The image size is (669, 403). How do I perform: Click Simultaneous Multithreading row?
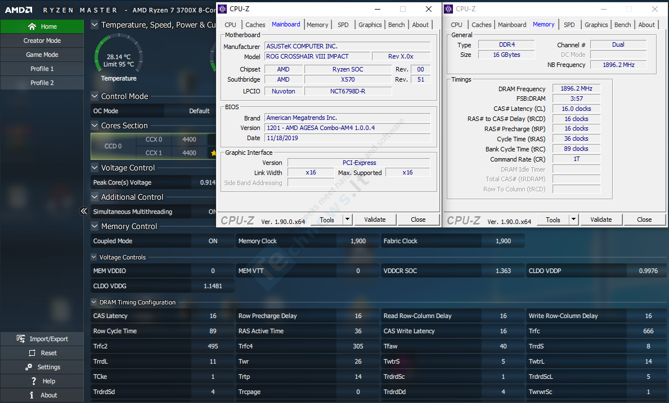(x=154, y=211)
